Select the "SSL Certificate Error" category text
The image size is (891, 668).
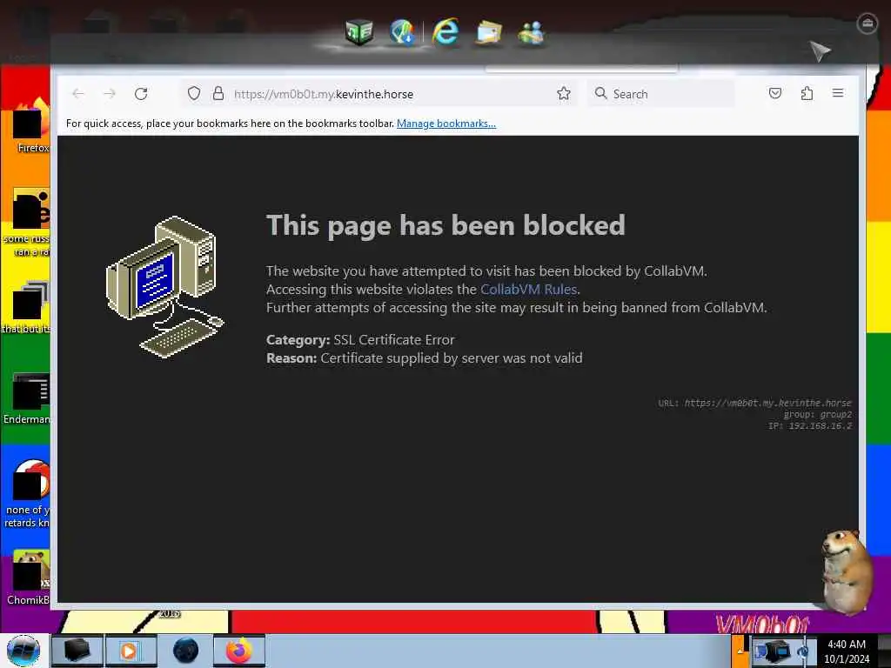394,340
